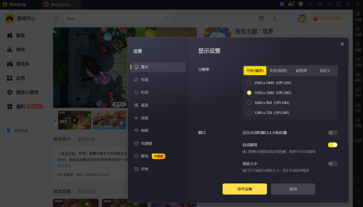363x207 pixels.
Task: Open 榜单 rankings in sidebar
Action: coord(16,50)
